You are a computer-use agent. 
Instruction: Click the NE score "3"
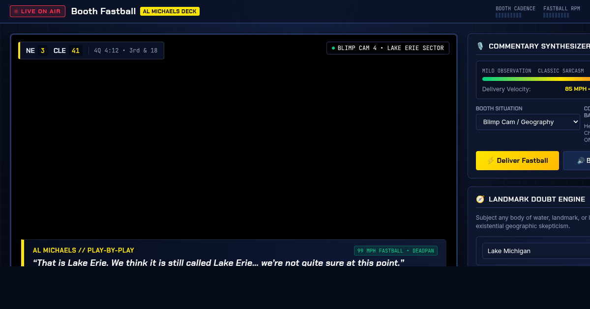43,51
